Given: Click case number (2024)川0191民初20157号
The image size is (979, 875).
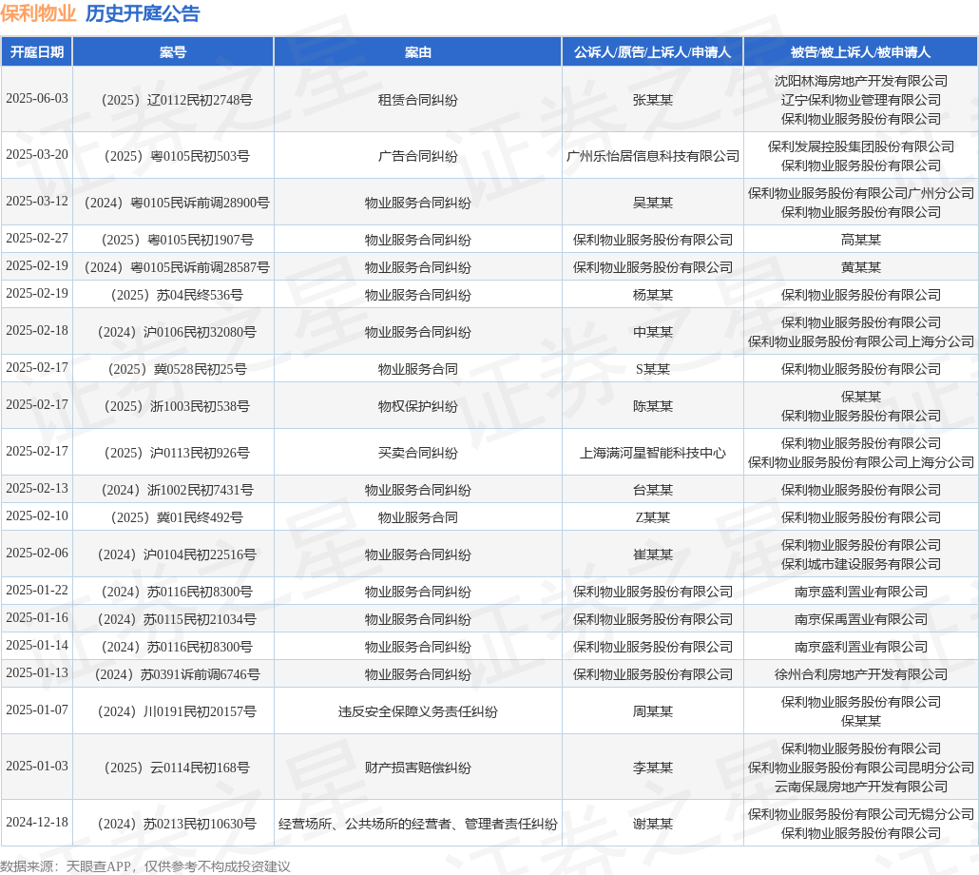Looking at the screenshot, I should pyautogui.click(x=177, y=711).
